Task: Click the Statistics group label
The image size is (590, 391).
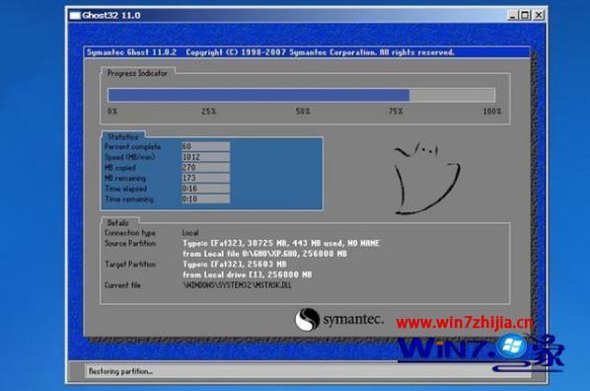Action: [x=122, y=136]
